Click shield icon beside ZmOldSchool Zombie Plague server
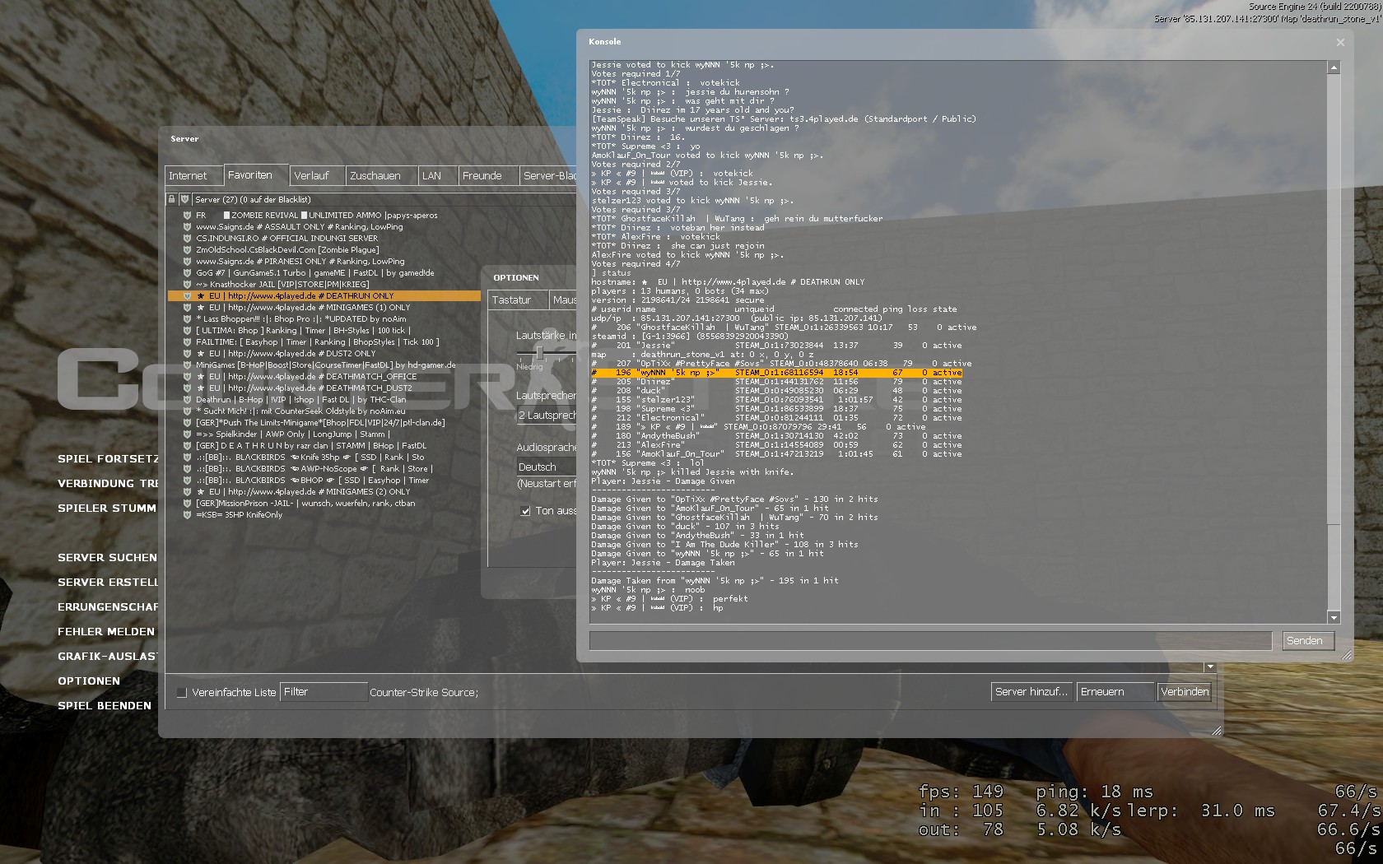The image size is (1383, 864). 187,250
